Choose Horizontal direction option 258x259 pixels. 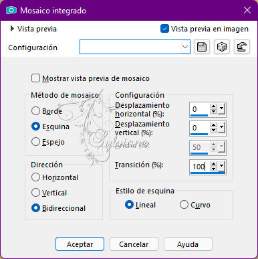pos(35,177)
